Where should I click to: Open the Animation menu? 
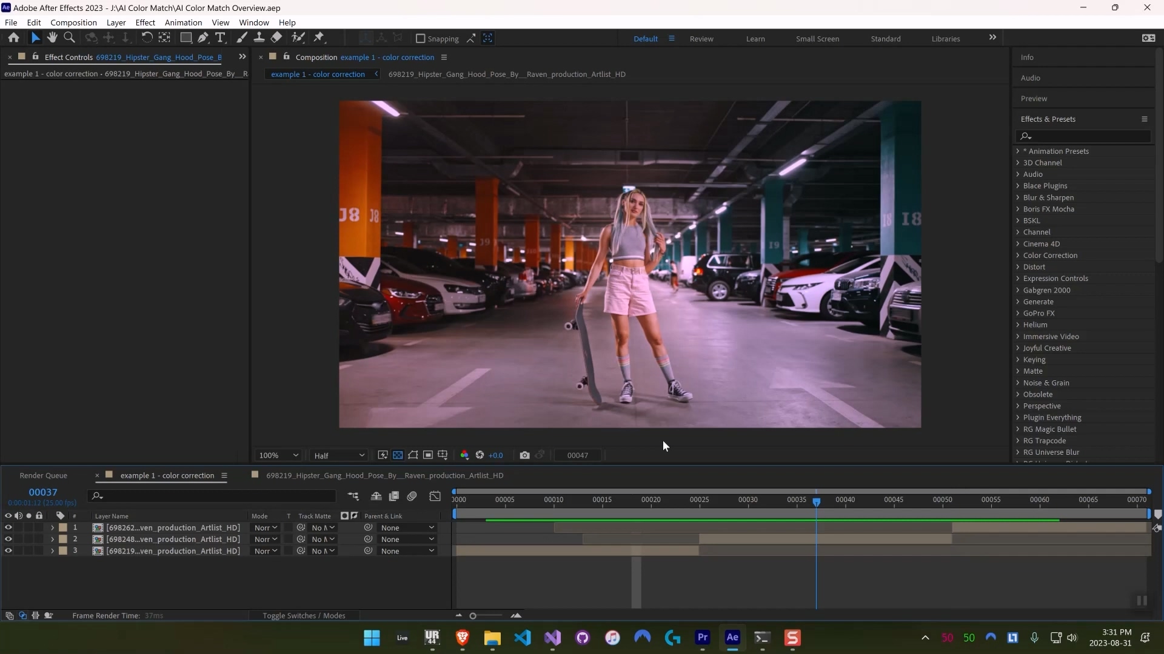point(183,22)
